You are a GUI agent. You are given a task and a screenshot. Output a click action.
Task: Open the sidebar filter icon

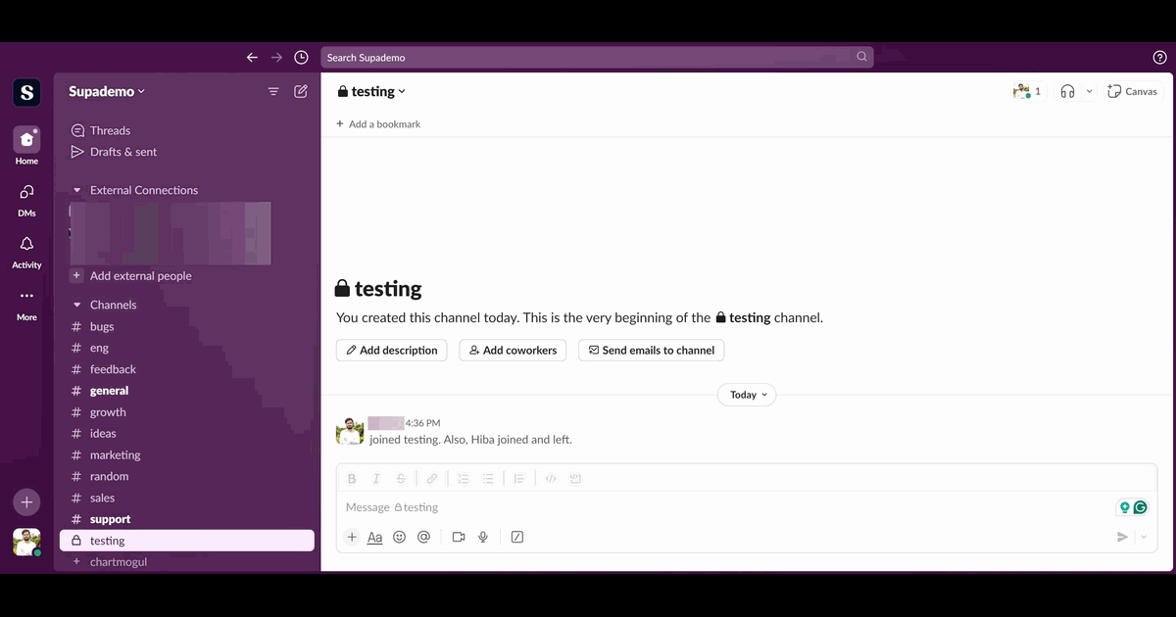[x=273, y=91]
